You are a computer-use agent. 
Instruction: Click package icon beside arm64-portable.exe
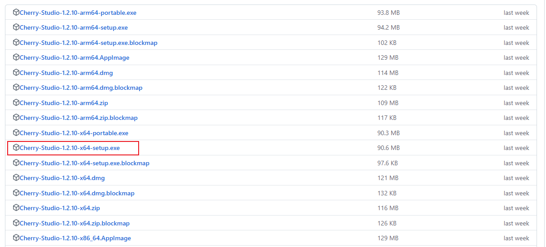(16, 13)
